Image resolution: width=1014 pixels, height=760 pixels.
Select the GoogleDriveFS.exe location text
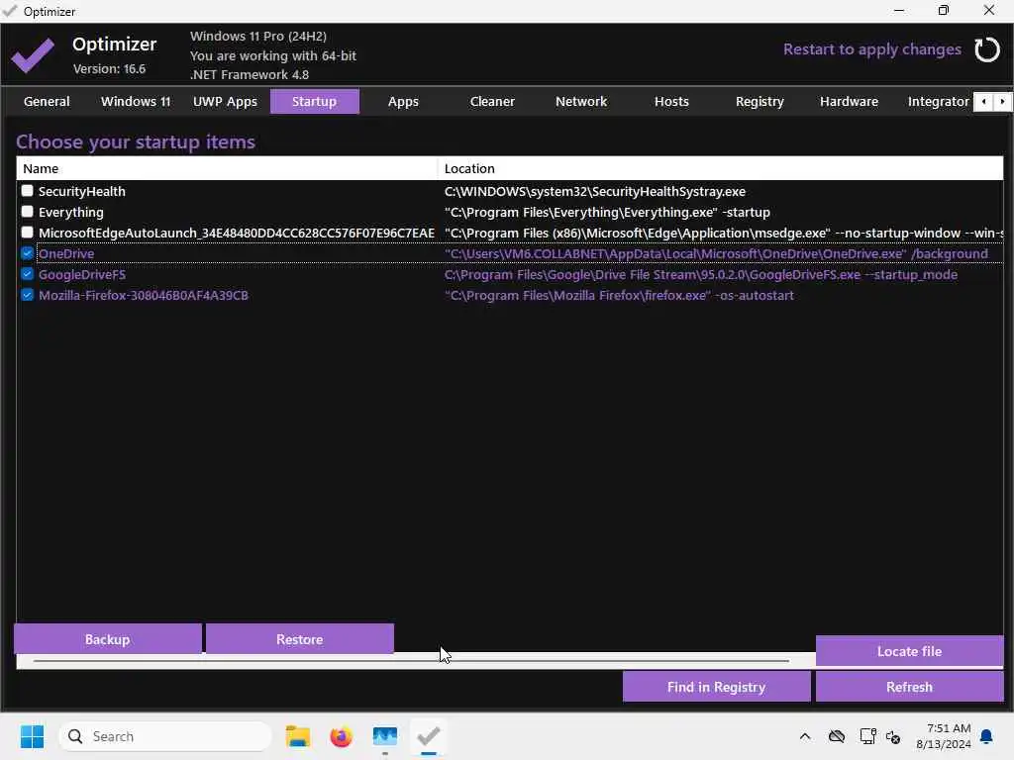(x=700, y=274)
